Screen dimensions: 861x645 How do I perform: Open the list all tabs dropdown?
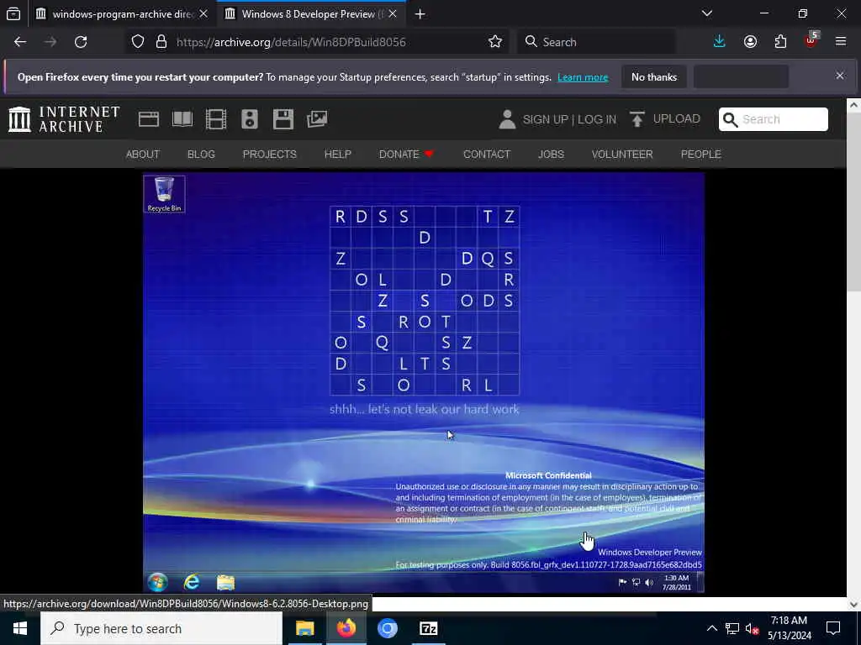tap(707, 13)
